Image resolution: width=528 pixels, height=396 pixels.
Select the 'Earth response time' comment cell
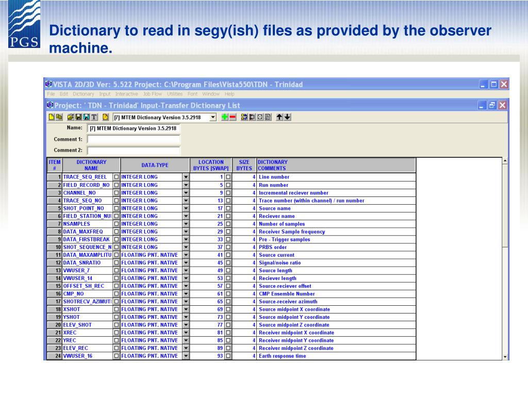[336, 356]
